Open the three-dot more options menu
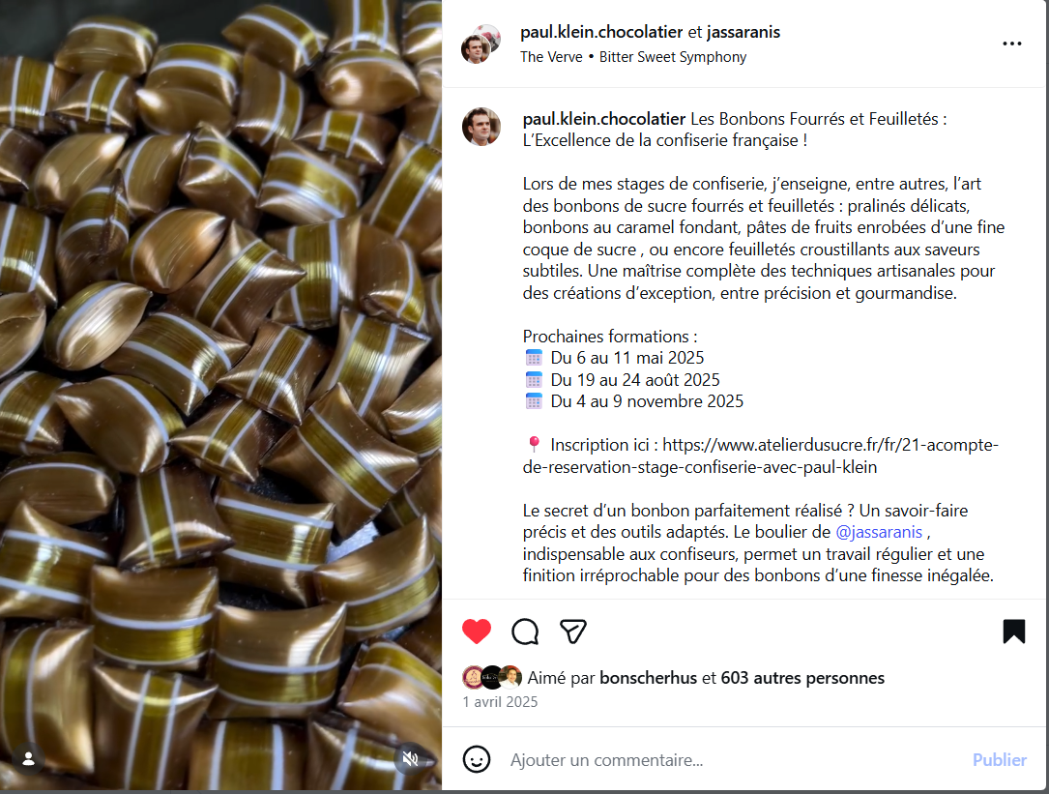1049x794 pixels. click(x=1011, y=44)
